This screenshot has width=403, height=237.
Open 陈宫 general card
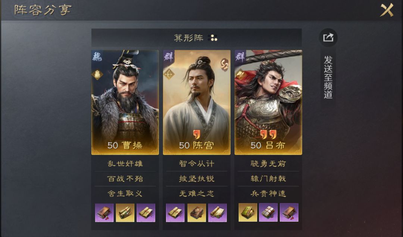[x=197, y=102]
